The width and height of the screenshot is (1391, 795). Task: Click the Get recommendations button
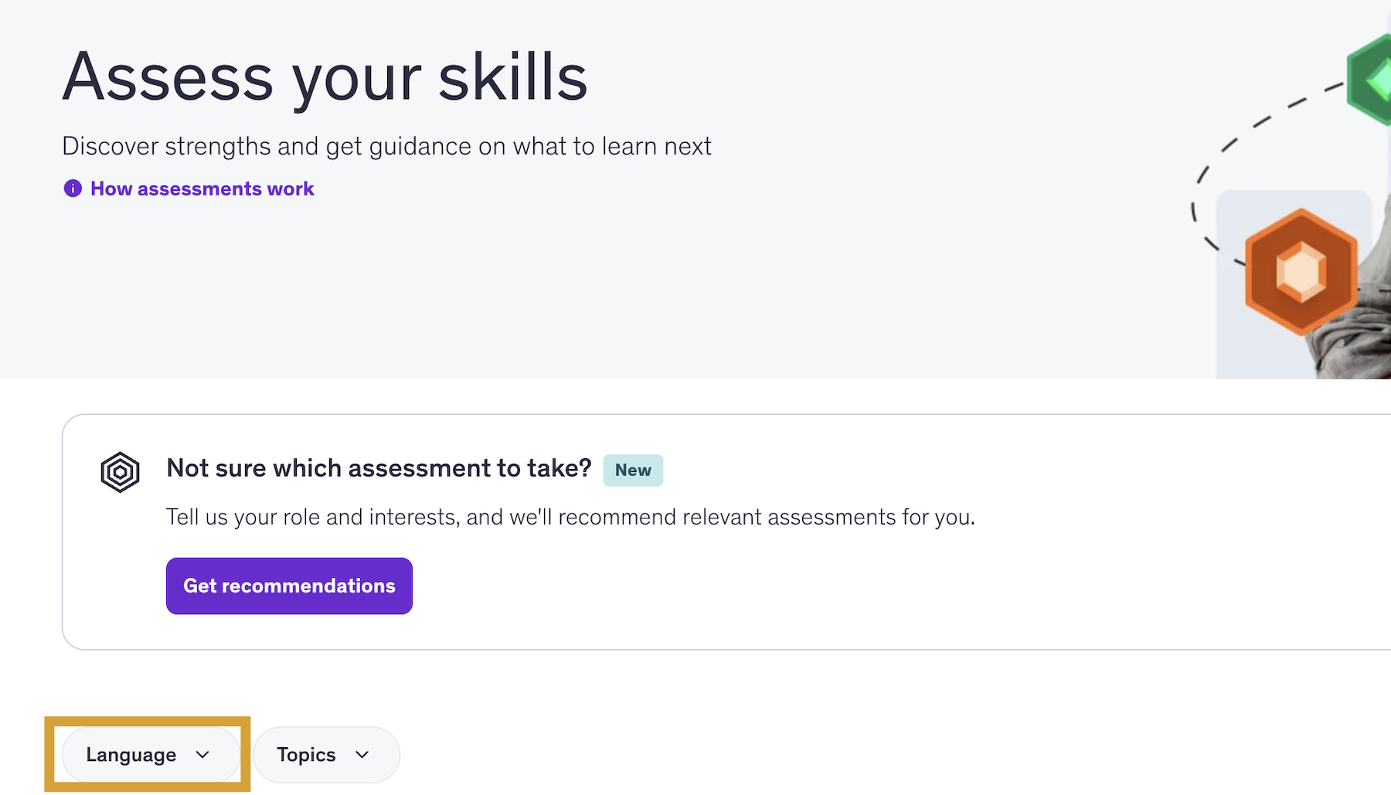(x=289, y=586)
